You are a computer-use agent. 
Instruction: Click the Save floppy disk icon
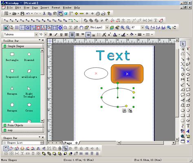tap(22, 13)
